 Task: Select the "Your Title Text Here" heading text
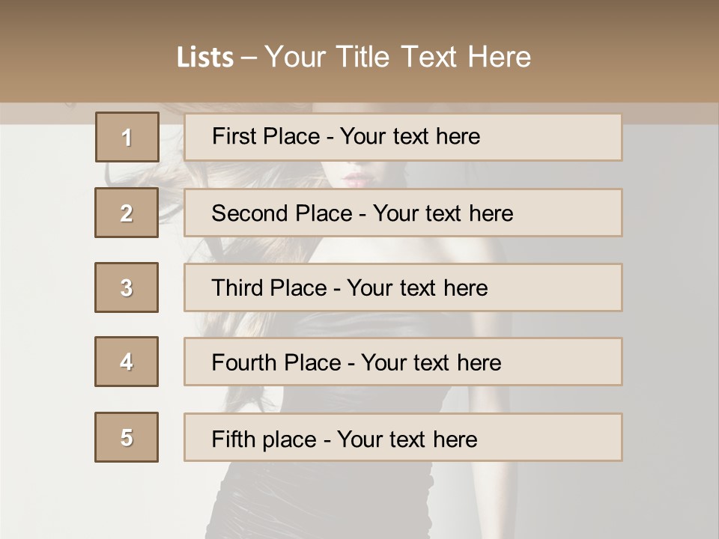point(398,57)
